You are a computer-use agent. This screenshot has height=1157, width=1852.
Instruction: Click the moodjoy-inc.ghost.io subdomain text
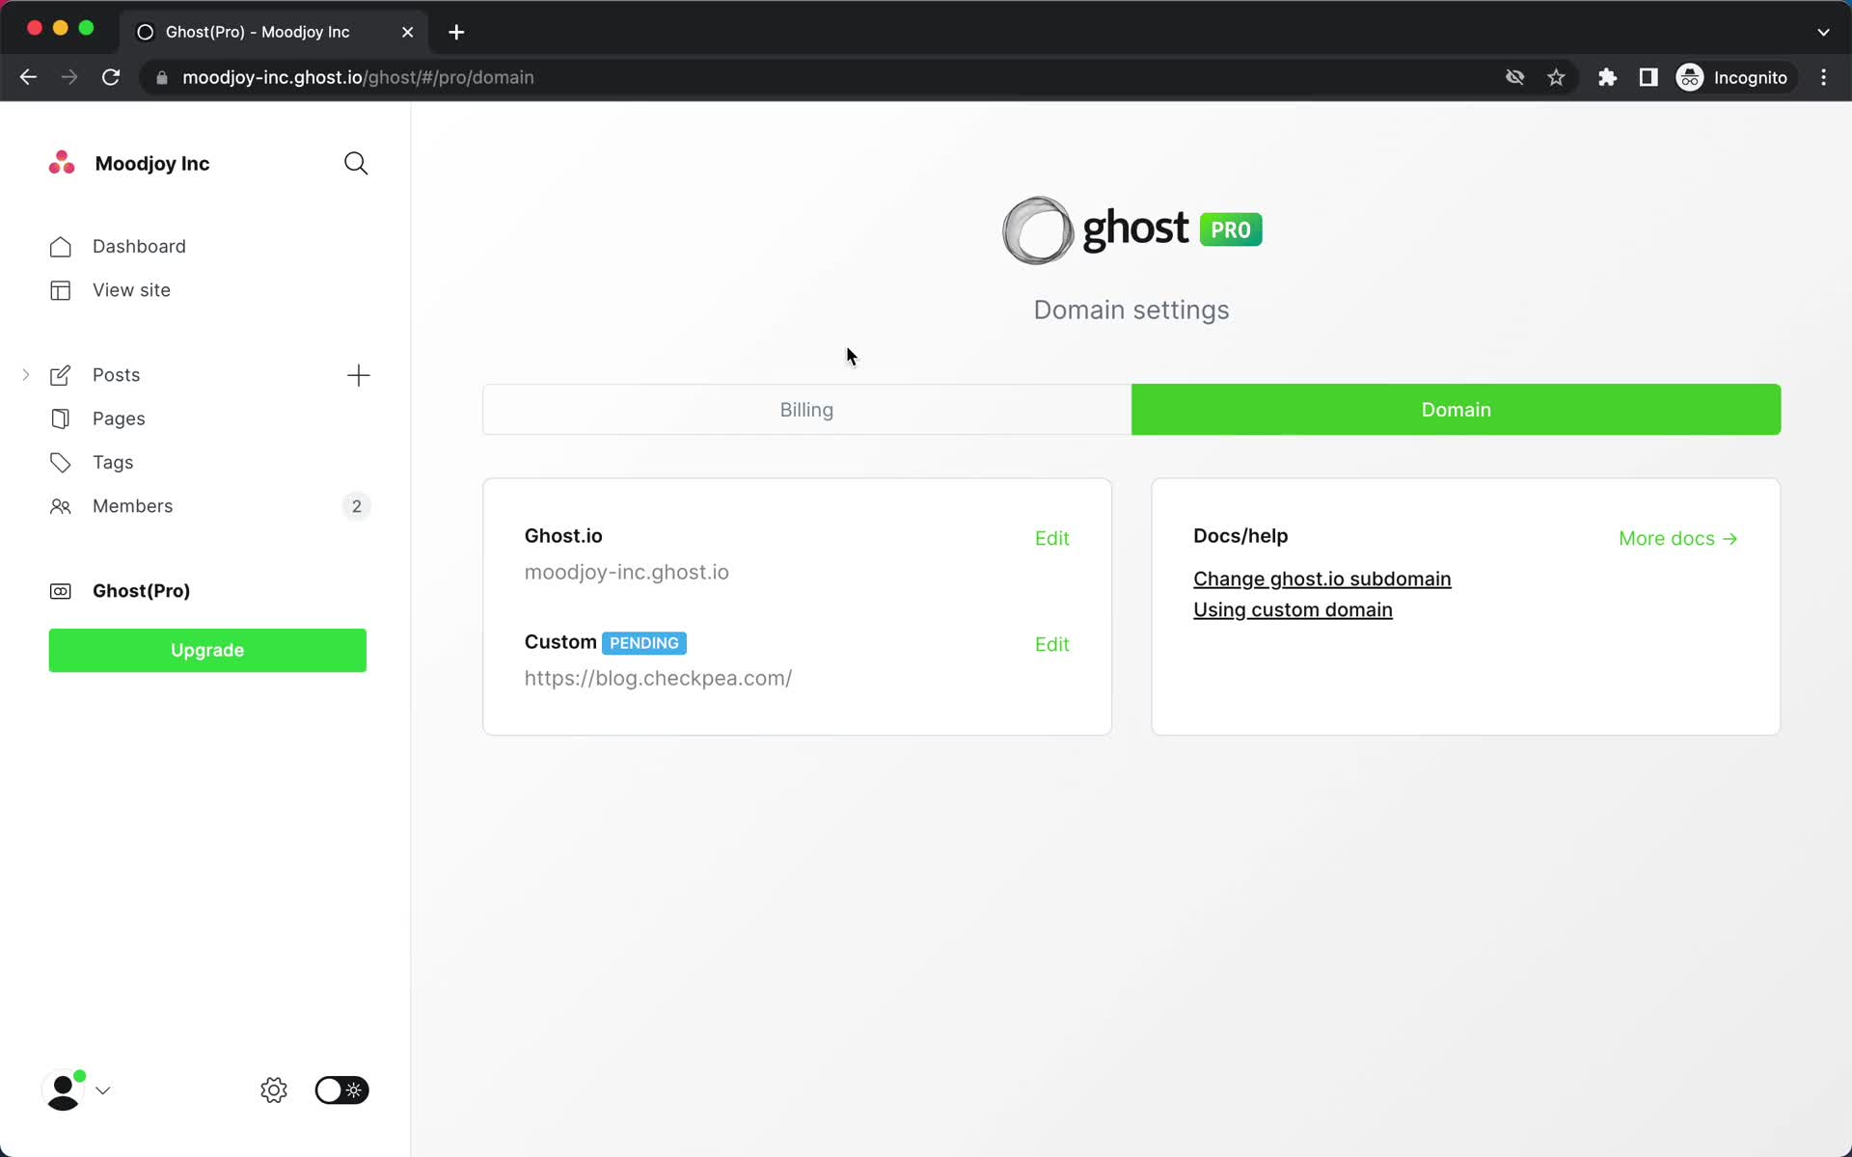coord(626,572)
